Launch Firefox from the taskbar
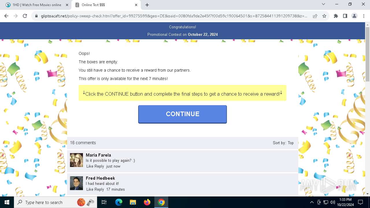 tap(147, 202)
